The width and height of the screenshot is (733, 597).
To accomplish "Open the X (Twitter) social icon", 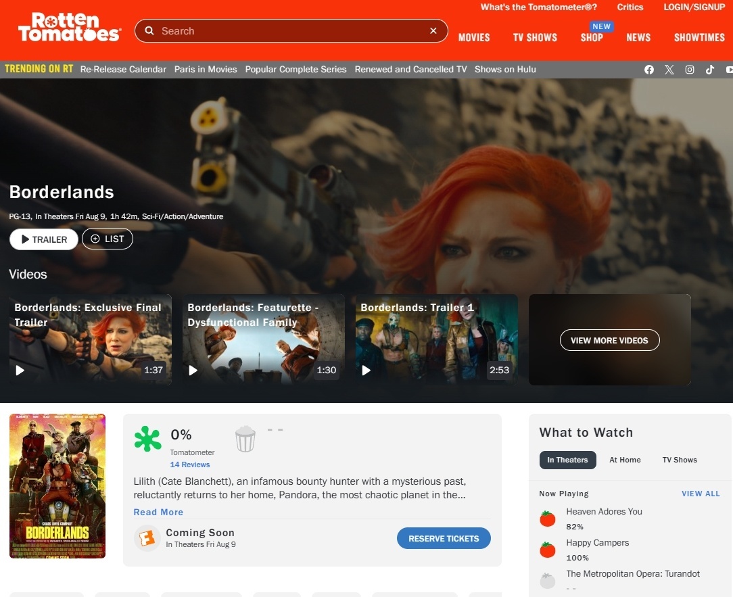I will (x=669, y=70).
